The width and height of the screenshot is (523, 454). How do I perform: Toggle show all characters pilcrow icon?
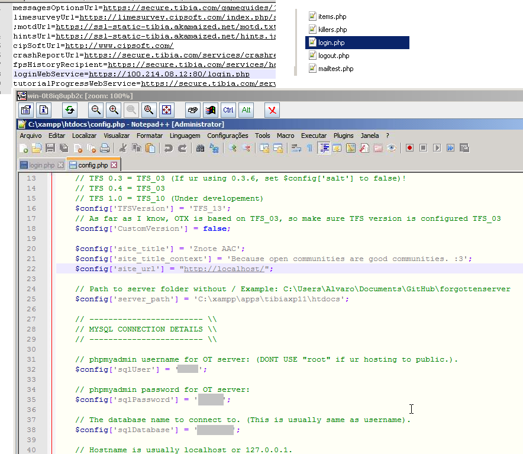310,148
